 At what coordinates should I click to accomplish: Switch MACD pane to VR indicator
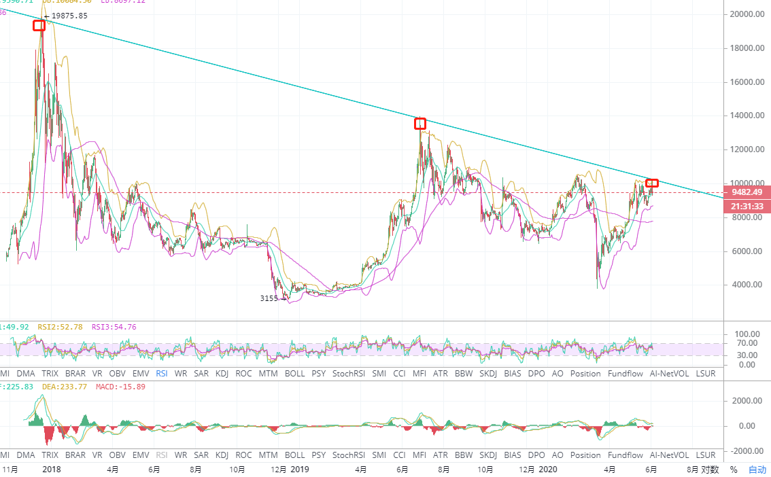click(97, 455)
